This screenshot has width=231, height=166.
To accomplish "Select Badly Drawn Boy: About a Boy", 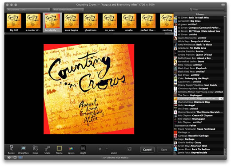I will pos(199,58).
